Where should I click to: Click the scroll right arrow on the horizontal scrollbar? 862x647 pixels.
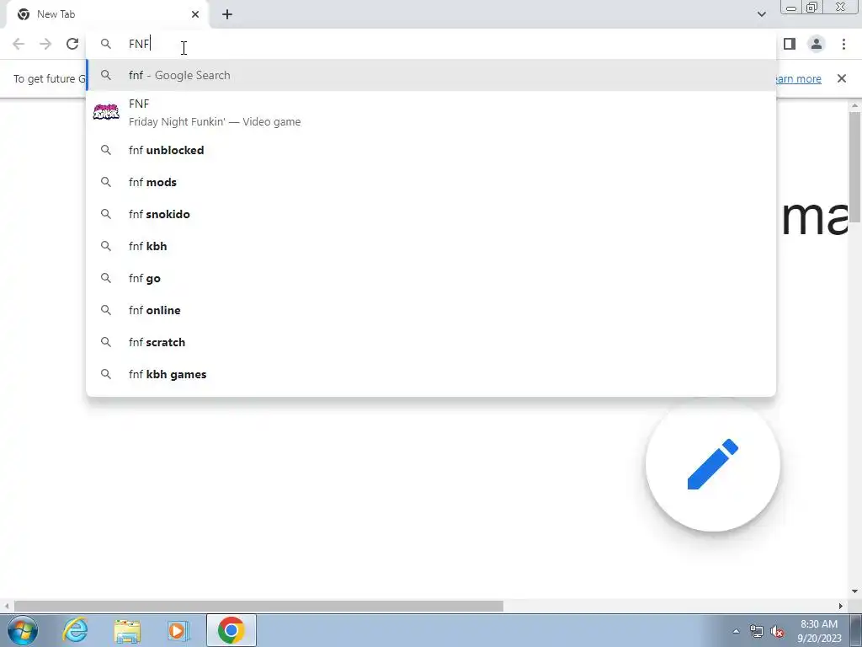(841, 606)
